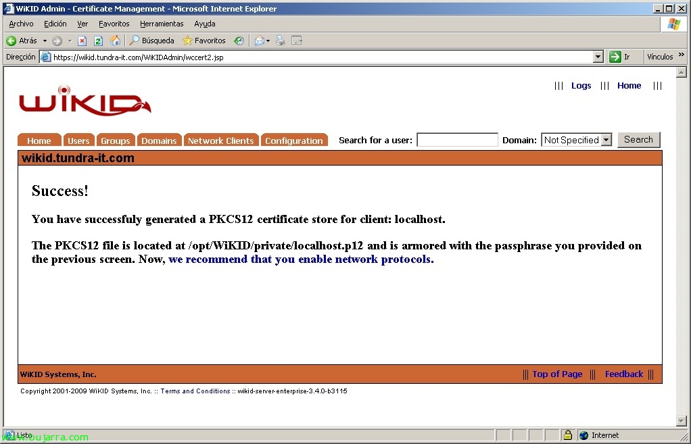Switch to the Domains tab
The image size is (691, 444).
coord(159,140)
